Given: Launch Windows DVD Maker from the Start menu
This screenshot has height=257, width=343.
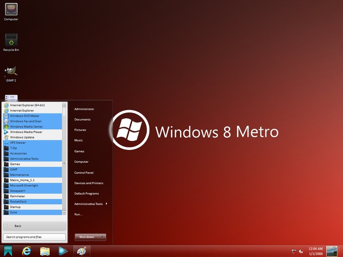Looking at the screenshot, I should 26,116.
